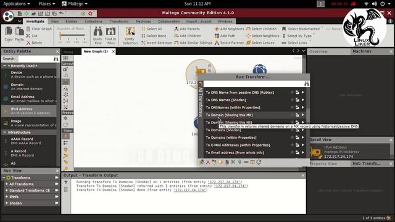Click the freeze snowflake icon in graph sidebar
The width and height of the screenshot is (395, 222).
[x=66, y=118]
